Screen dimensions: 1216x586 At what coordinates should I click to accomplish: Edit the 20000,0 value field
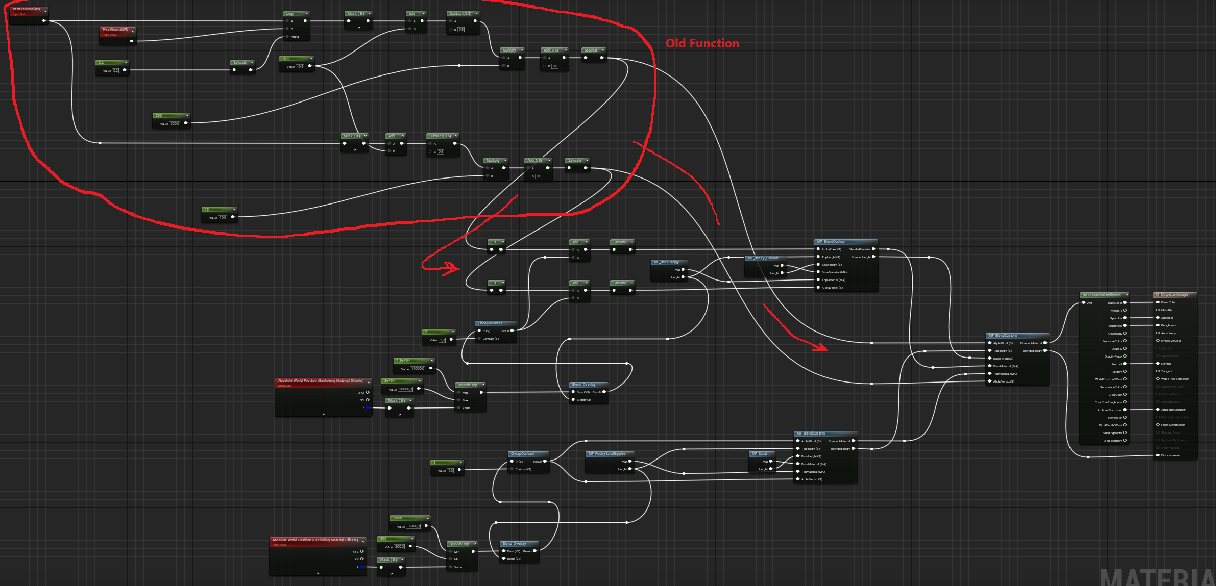point(405,389)
